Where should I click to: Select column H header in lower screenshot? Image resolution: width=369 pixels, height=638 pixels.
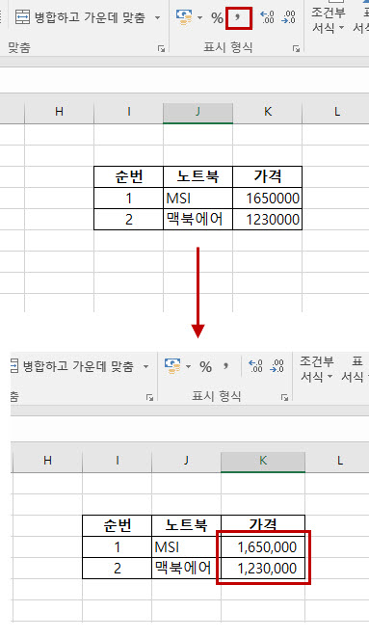(47, 461)
